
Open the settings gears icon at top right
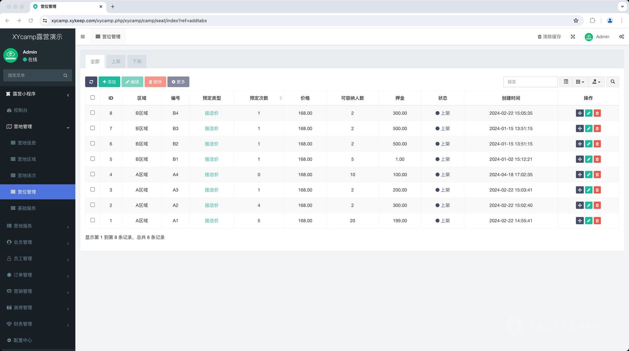[621, 37]
